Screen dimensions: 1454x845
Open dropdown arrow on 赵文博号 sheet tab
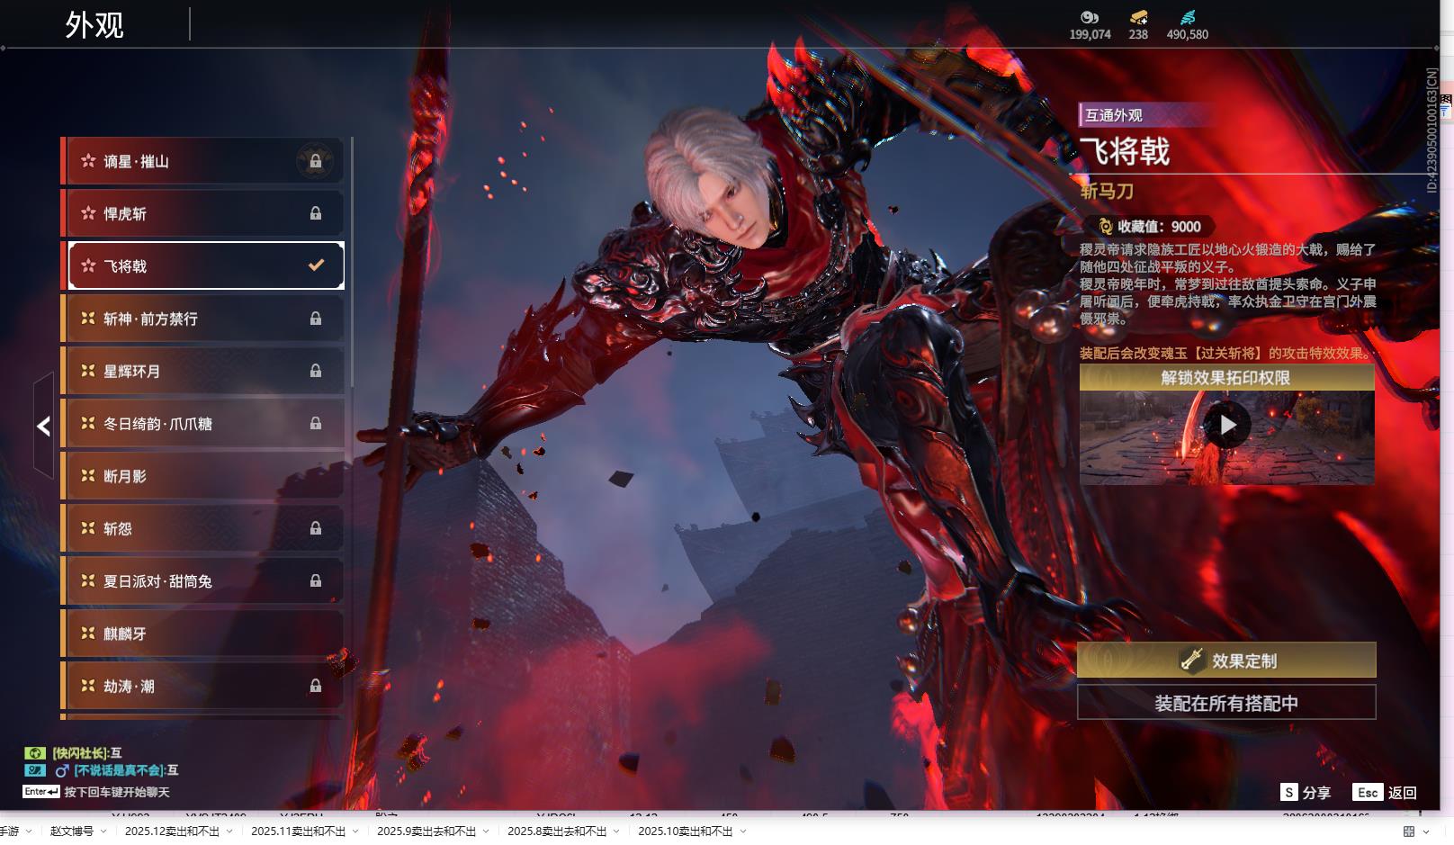[104, 832]
